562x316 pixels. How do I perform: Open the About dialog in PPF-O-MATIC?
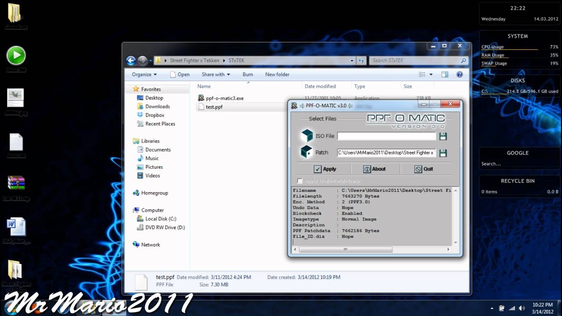[x=375, y=169]
